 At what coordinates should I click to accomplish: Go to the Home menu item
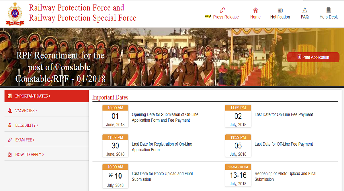(255, 17)
